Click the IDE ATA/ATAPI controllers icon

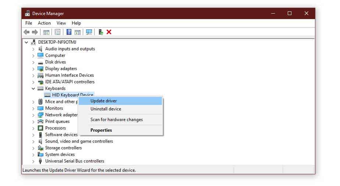(x=40, y=82)
